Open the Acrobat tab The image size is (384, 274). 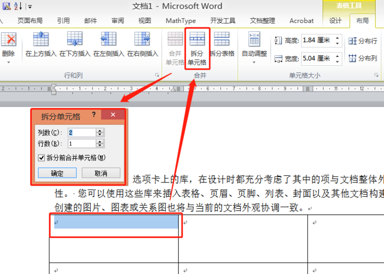coord(301,21)
